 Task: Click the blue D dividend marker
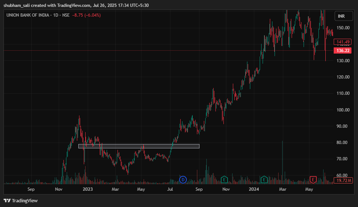pos(183,179)
